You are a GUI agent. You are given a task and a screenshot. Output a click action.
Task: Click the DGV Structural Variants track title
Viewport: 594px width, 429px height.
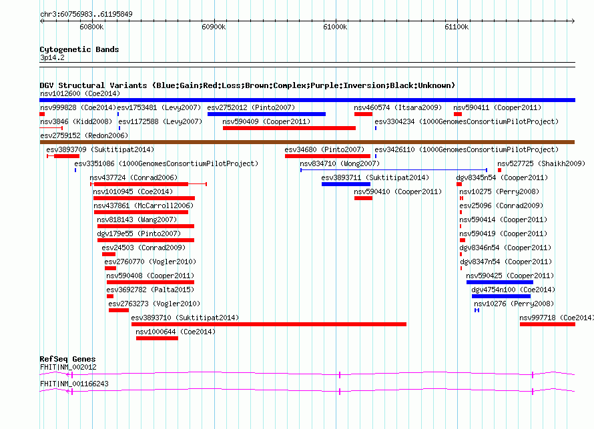click(x=248, y=85)
